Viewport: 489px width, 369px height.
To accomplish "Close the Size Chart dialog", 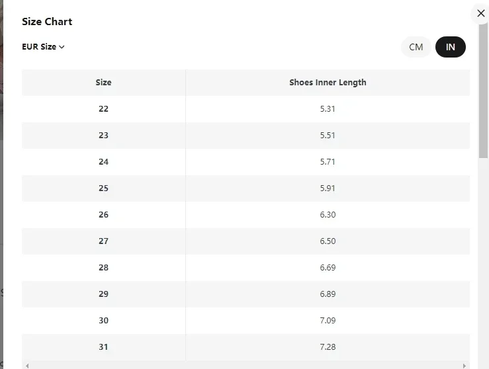I will pos(480,13).
